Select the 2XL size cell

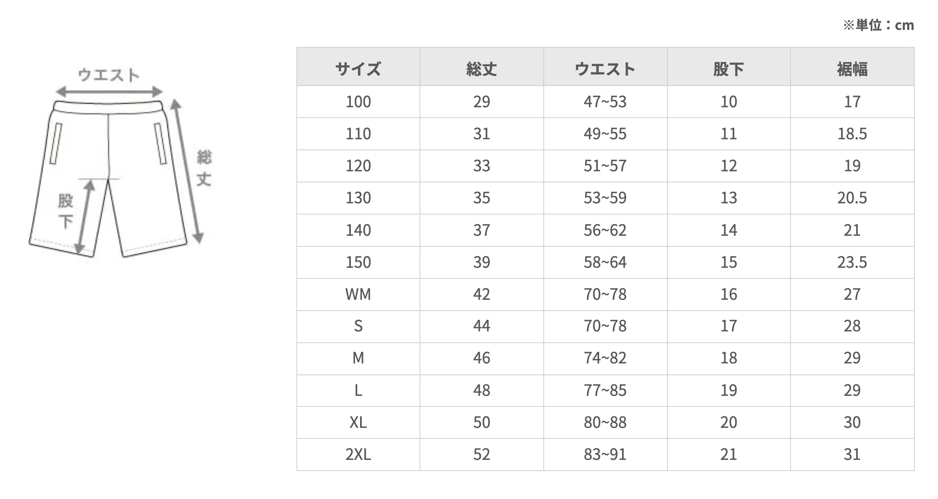click(358, 455)
